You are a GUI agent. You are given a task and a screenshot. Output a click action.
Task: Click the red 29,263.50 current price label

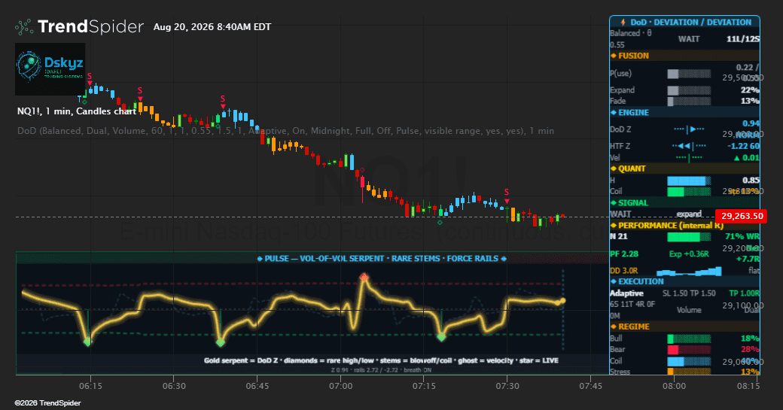click(x=742, y=216)
